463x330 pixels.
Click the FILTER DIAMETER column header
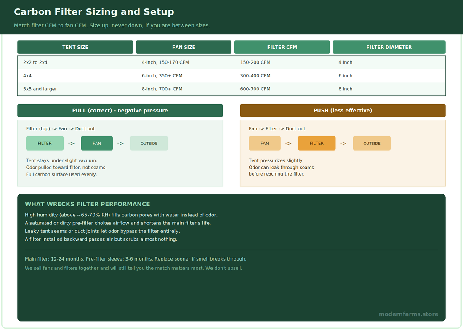389,47
